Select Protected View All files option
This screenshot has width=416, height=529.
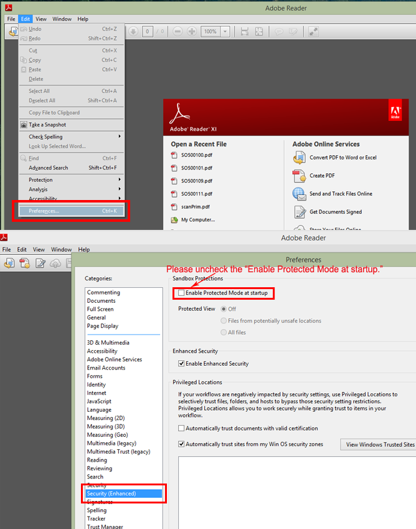pos(224,332)
